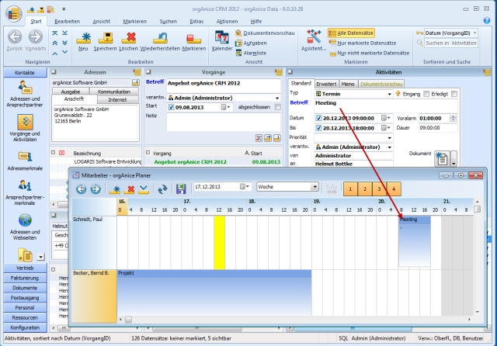Open the Fakturierung navigation section
The height and width of the screenshot is (346, 497).
[x=25, y=278]
